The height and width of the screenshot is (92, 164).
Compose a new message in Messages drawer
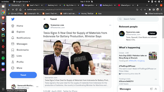pos(151,89)
